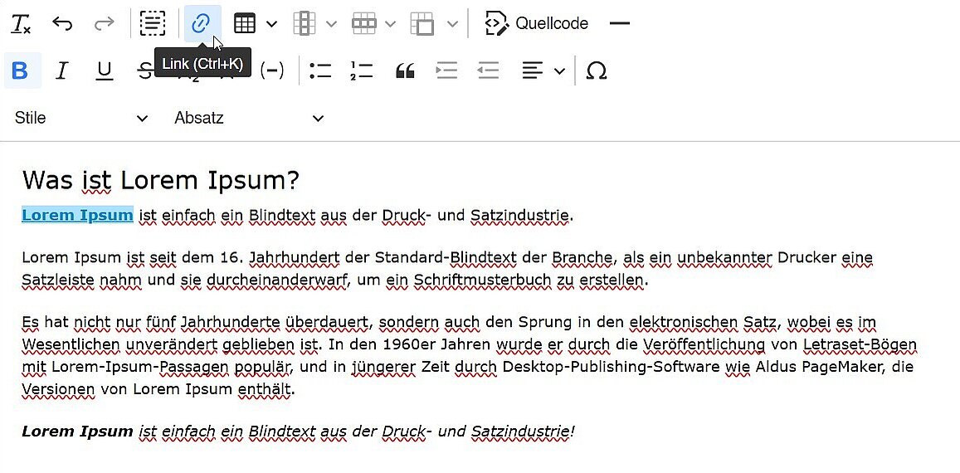Image resolution: width=960 pixels, height=473 pixels.
Task: Open the Absatz paragraph format dropdown
Action: (x=249, y=118)
